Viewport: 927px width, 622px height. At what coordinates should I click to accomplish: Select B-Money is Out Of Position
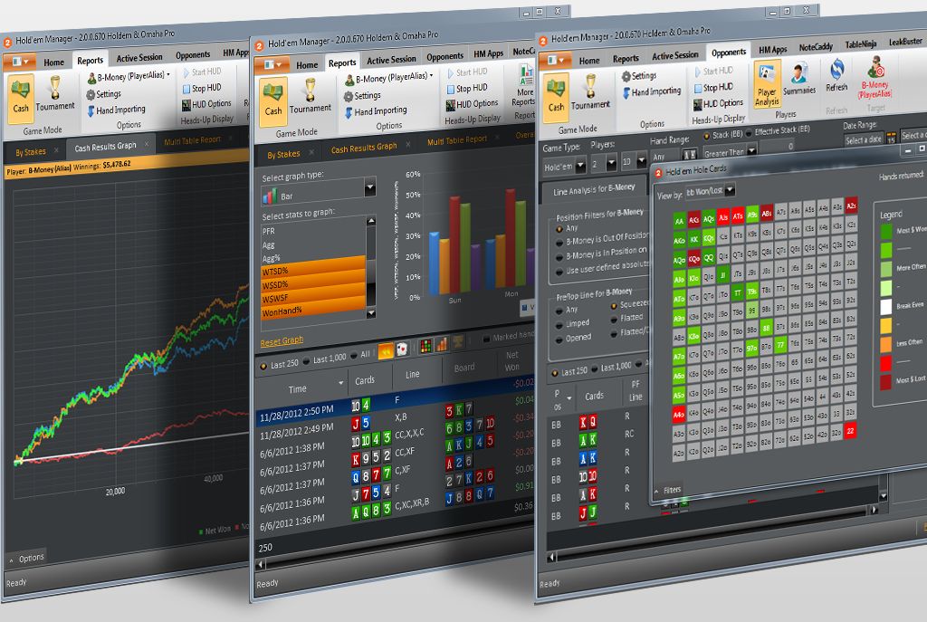[559, 243]
